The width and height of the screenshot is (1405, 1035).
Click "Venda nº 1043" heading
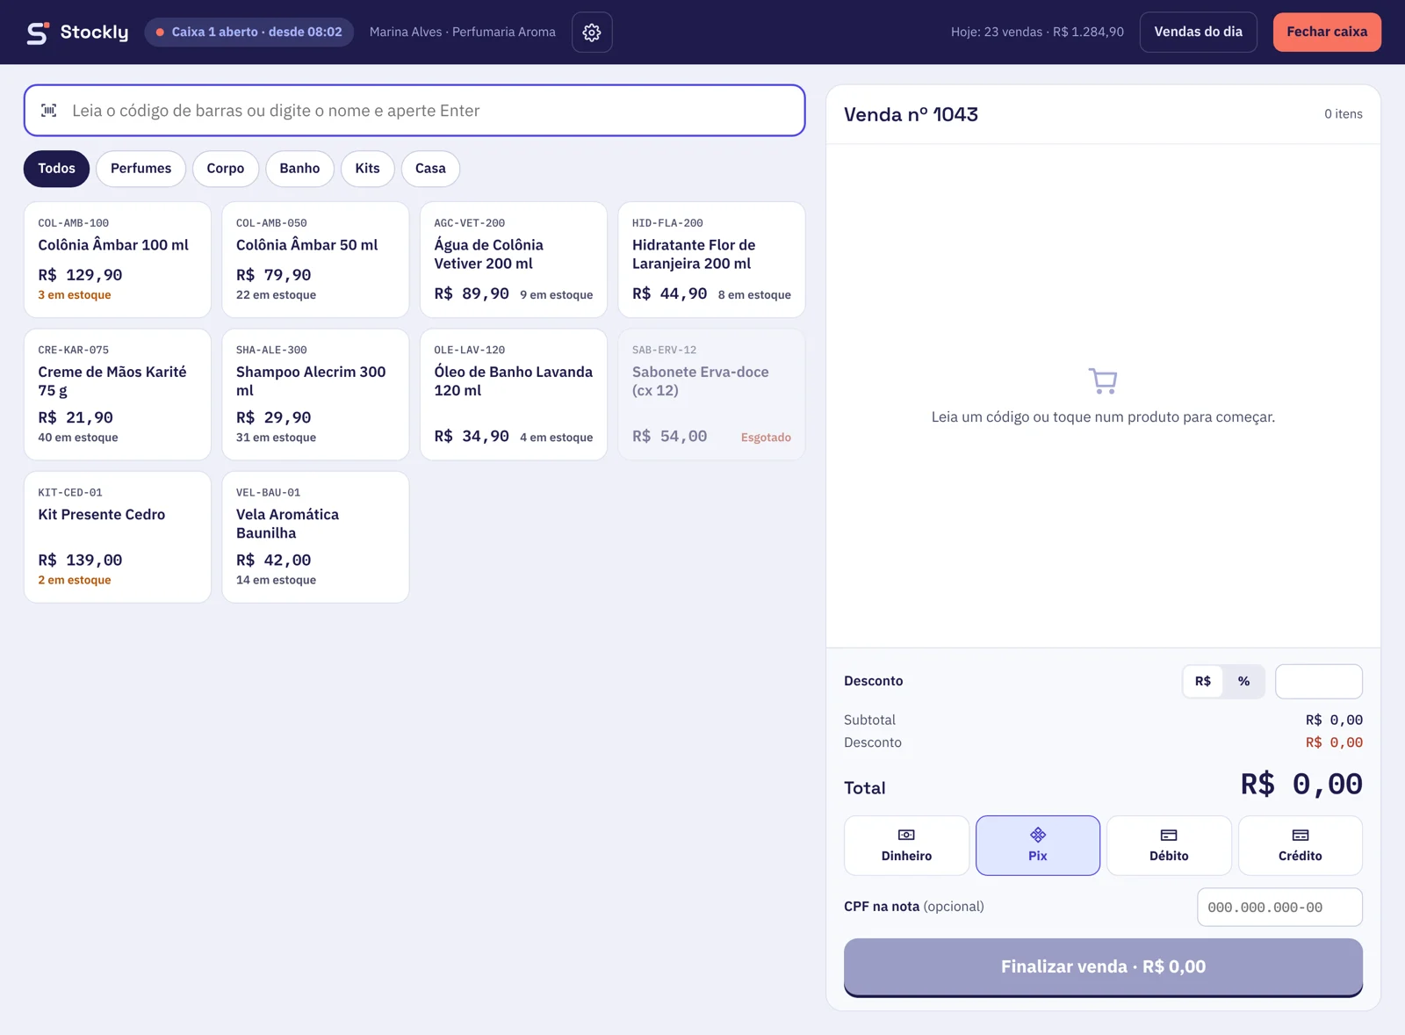pos(911,114)
